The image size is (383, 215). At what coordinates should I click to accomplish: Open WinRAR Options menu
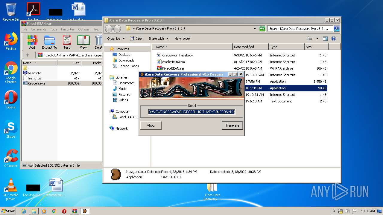(84, 29)
